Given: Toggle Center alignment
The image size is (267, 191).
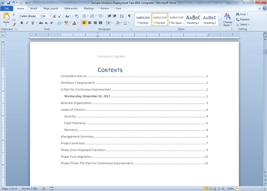Looking at the screenshot, I should coord(89,23).
